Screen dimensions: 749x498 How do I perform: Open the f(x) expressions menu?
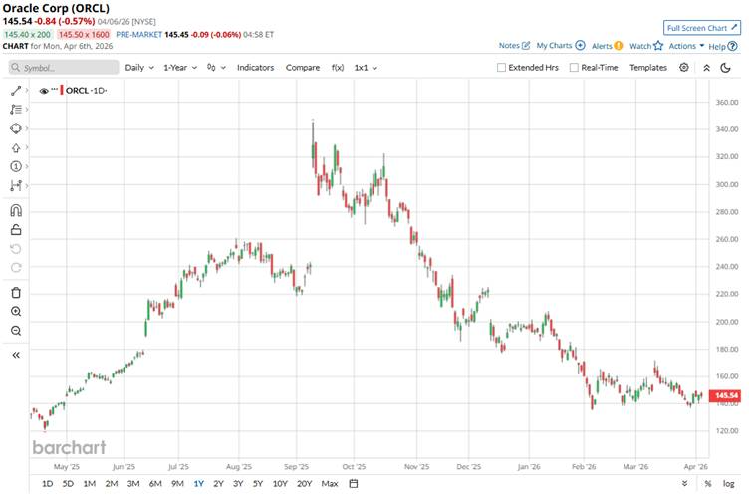pos(338,68)
